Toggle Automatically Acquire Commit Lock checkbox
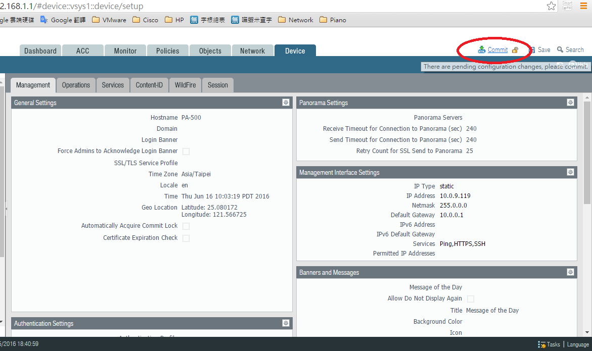The width and height of the screenshot is (592, 351). pyautogui.click(x=186, y=226)
